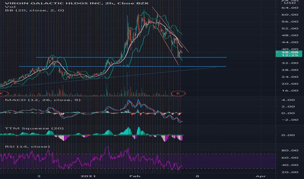Click the 48.00 price axis label

point(290,35)
